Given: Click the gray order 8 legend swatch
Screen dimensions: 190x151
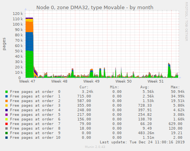Looking at the screenshot, I should point(6,128).
